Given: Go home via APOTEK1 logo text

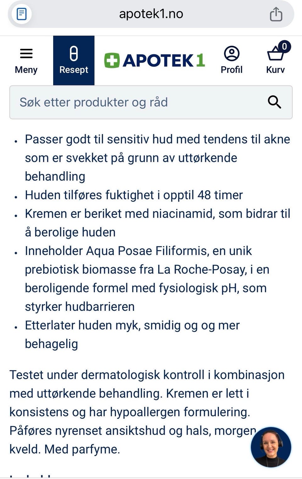Looking at the screenshot, I should 164,60.
